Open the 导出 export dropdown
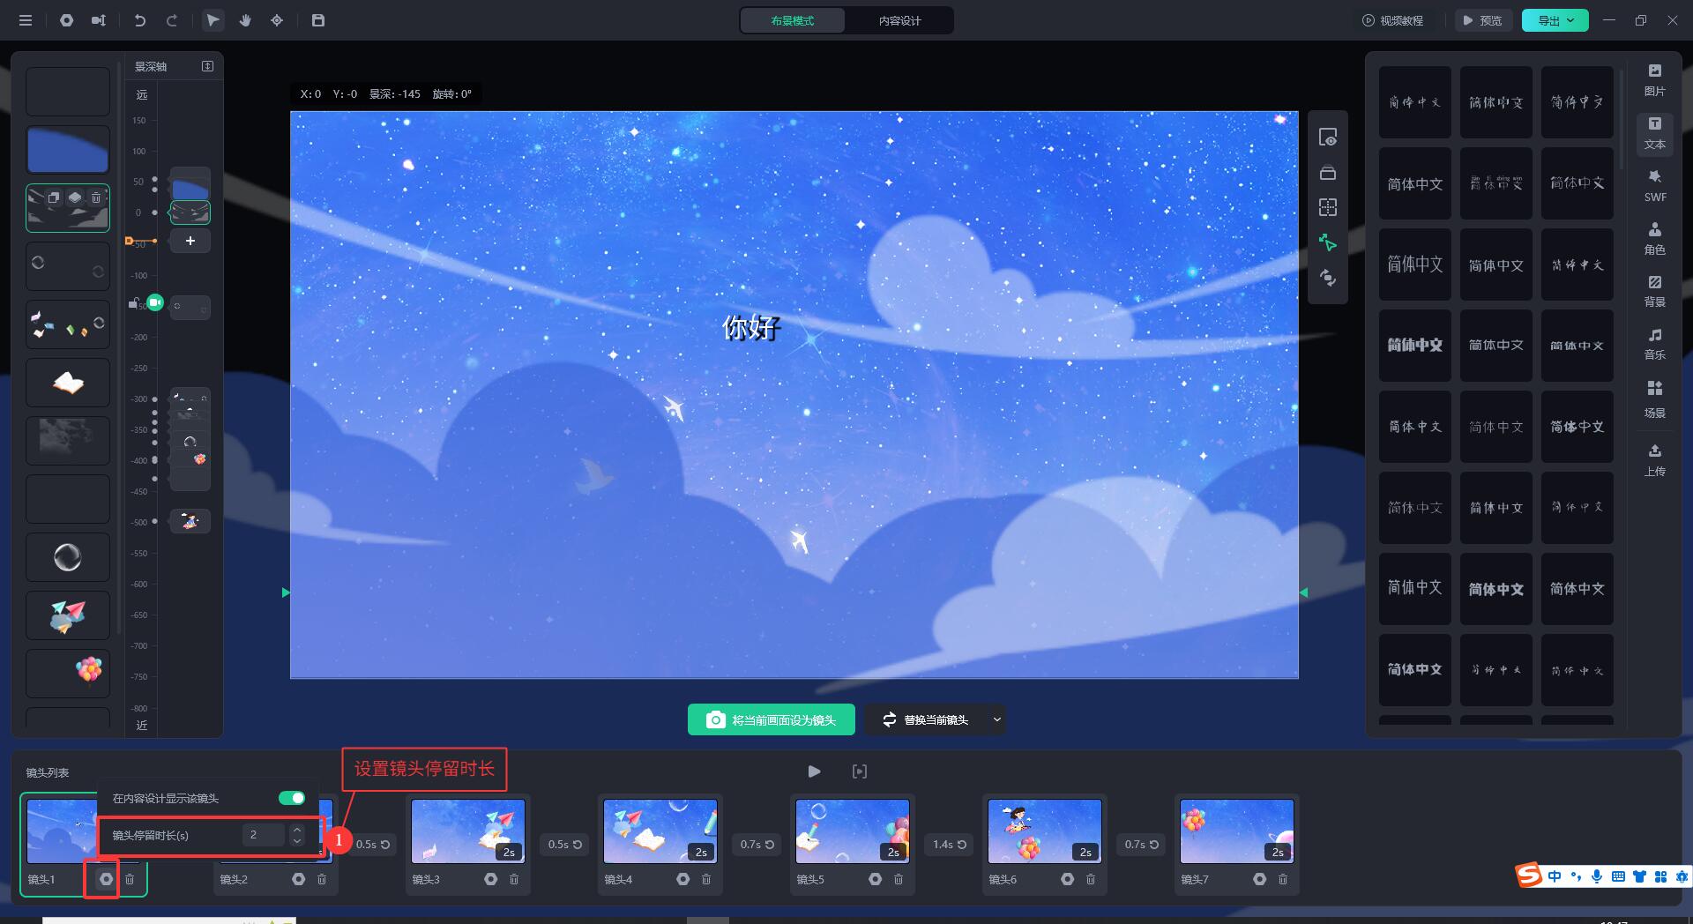 (x=1555, y=20)
